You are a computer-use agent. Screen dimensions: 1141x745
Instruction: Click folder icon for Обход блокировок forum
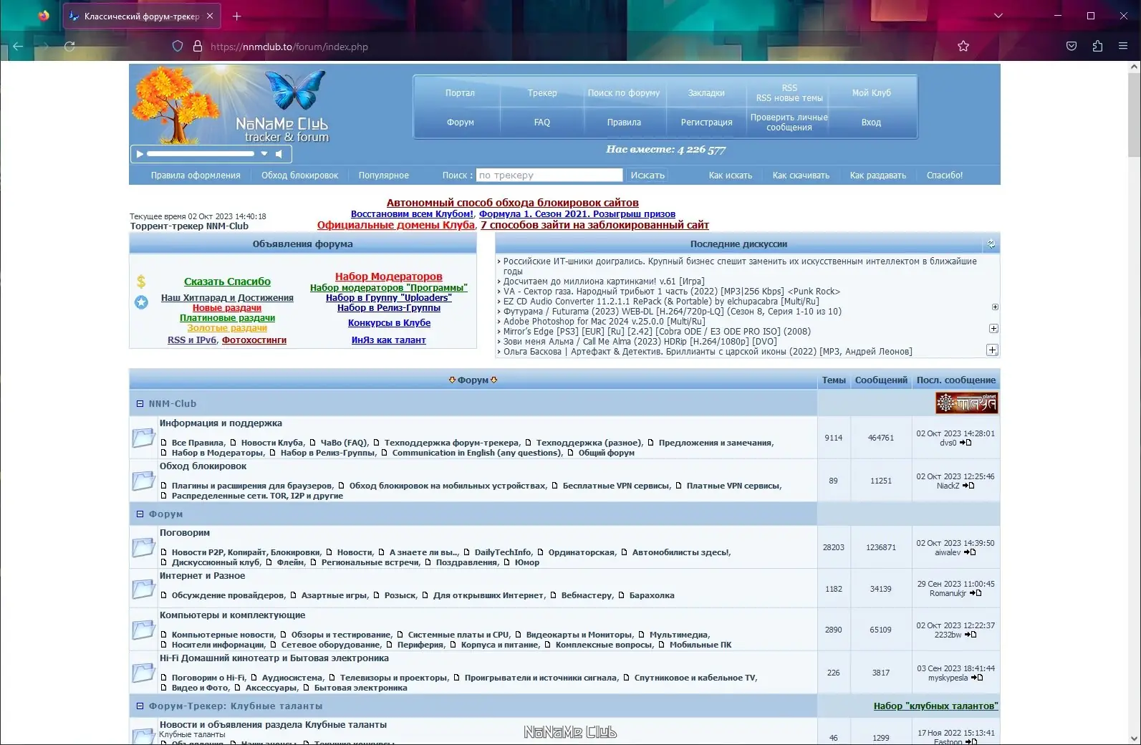click(143, 481)
